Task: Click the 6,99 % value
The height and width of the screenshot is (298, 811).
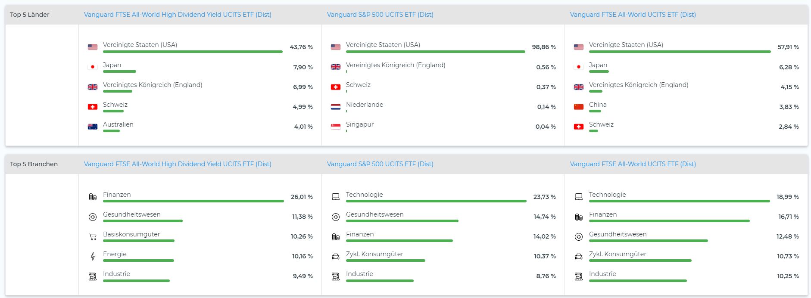Action: click(303, 87)
